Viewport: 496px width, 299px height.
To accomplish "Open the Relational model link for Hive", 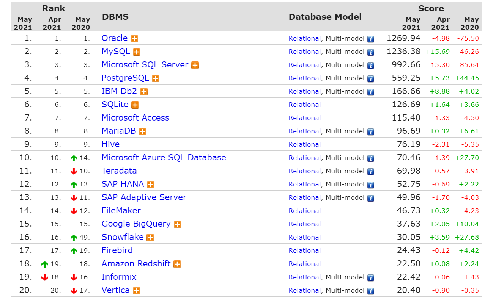I will (x=304, y=144).
